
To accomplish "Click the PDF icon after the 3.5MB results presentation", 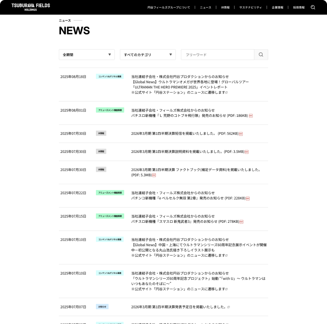I will coord(247,152).
